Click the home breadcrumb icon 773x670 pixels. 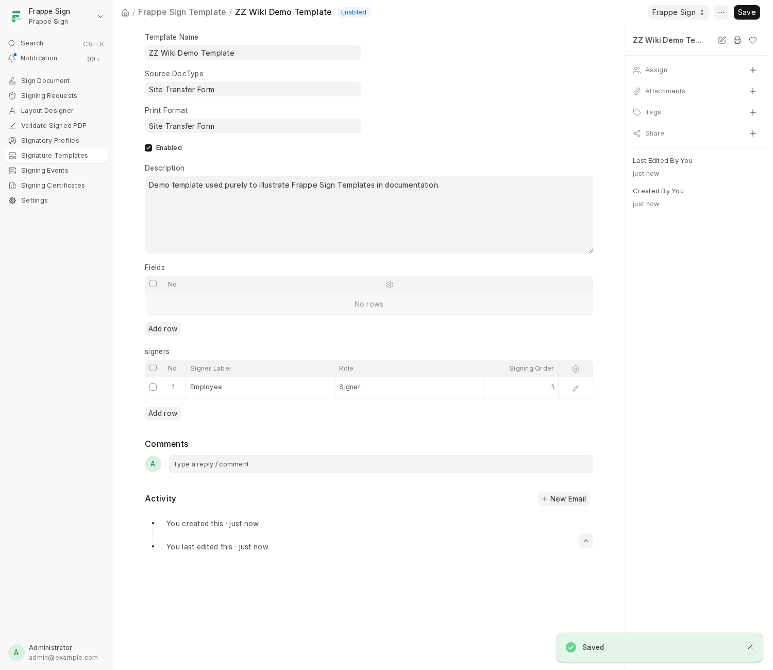(x=125, y=13)
